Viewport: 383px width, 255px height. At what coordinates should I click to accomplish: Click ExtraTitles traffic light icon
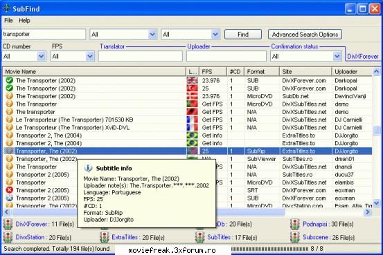click(105, 237)
